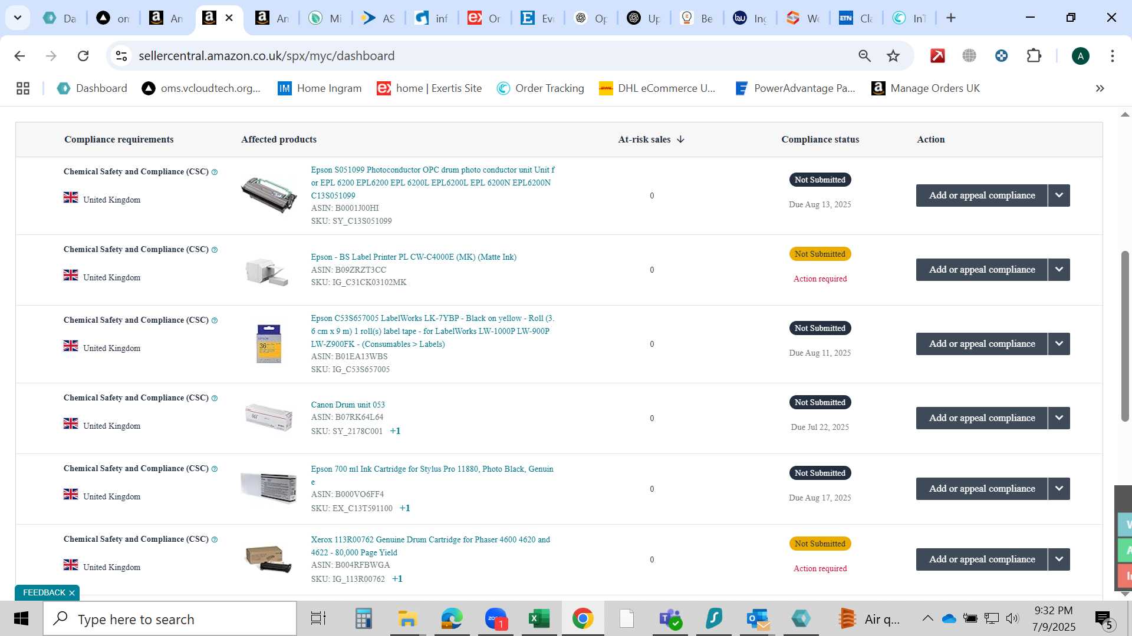Switch to the AS browser tab
The width and height of the screenshot is (1132, 636).
(379, 18)
